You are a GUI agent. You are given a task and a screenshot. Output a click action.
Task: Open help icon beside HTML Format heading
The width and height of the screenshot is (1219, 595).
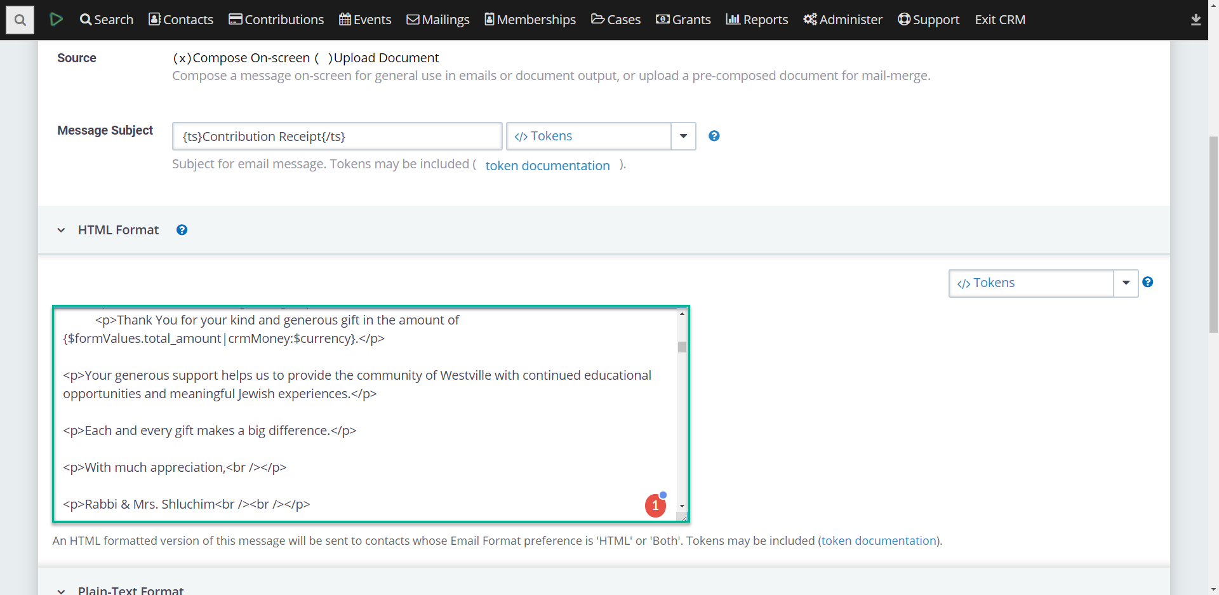click(x=182, y=230)
